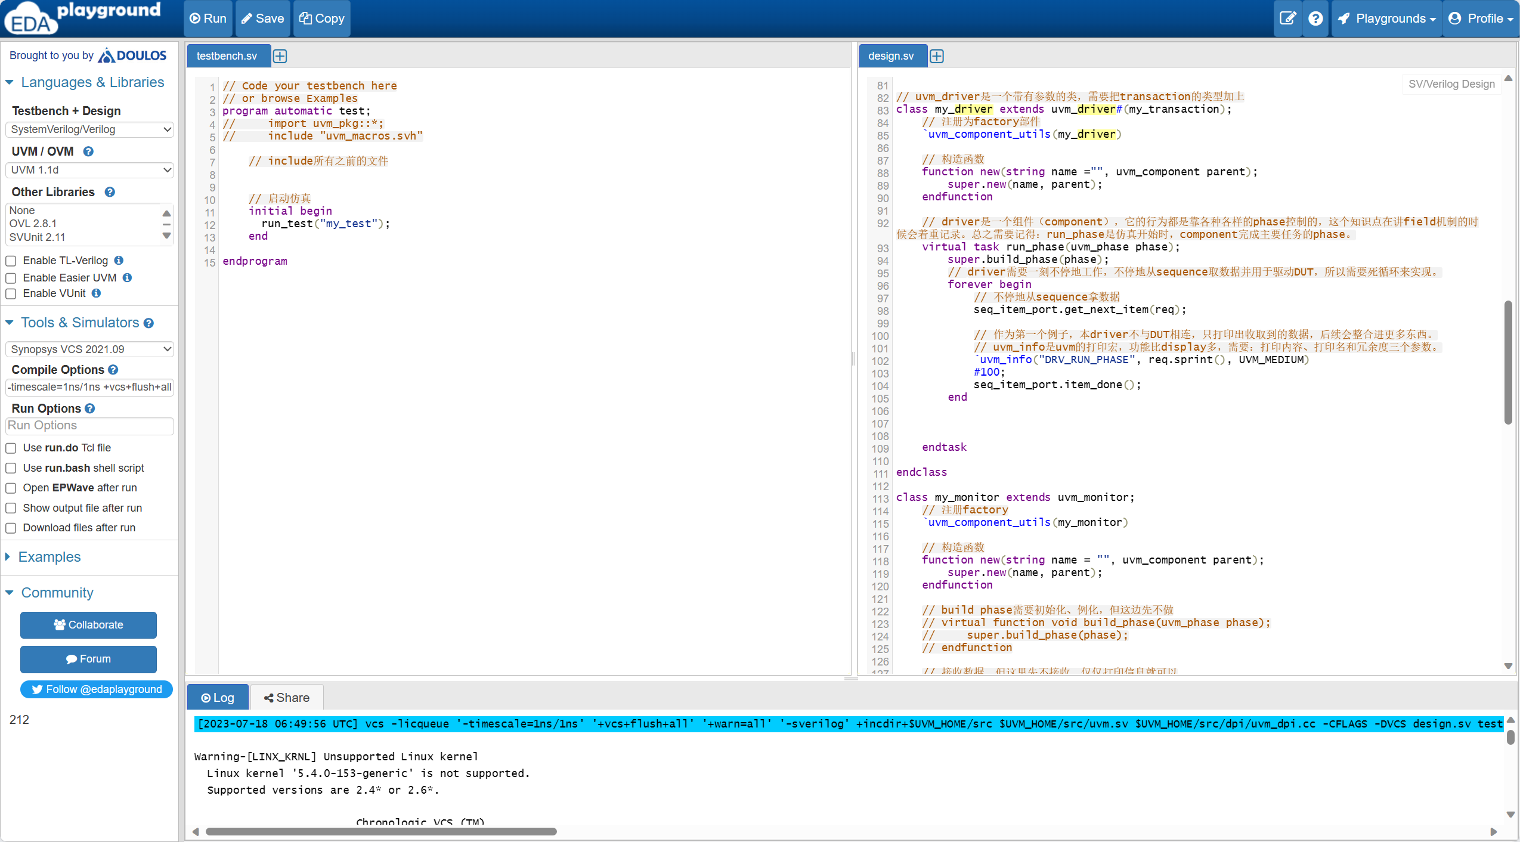The width and height of the screenshot is (1520, 842).
Task: Click log pane left scroll arrow
Action: [196, 832]
